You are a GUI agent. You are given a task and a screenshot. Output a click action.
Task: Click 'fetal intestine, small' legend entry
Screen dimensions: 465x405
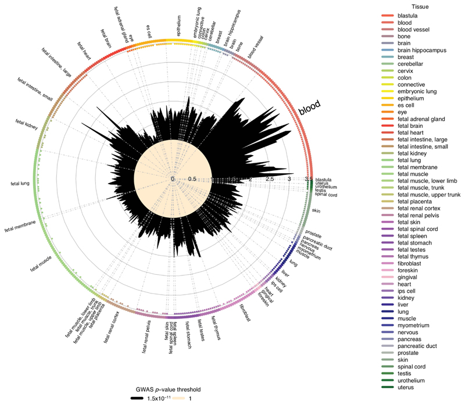click(423, 146)
